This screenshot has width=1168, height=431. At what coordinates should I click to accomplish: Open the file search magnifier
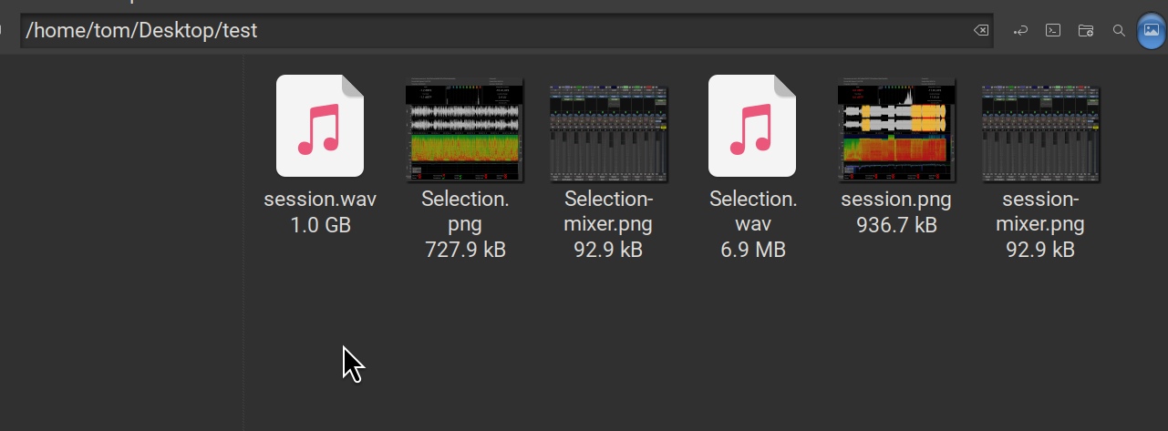click(x=1119, y=30)
